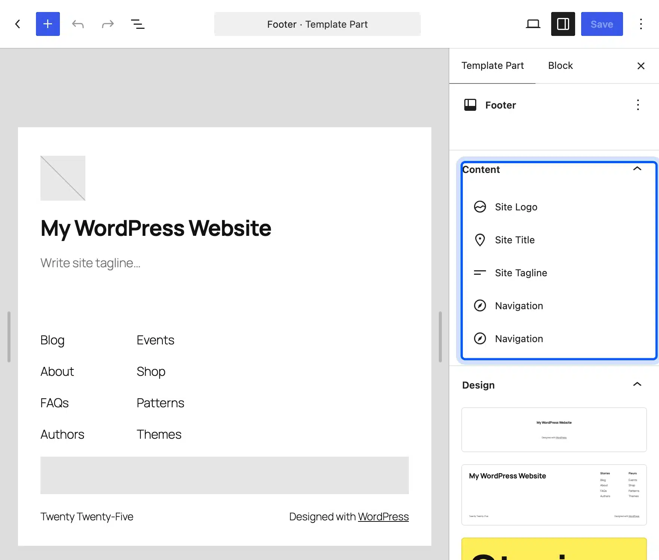659x560 pixels.
Task: Go back using the left chevron icon
Action: 18,24
